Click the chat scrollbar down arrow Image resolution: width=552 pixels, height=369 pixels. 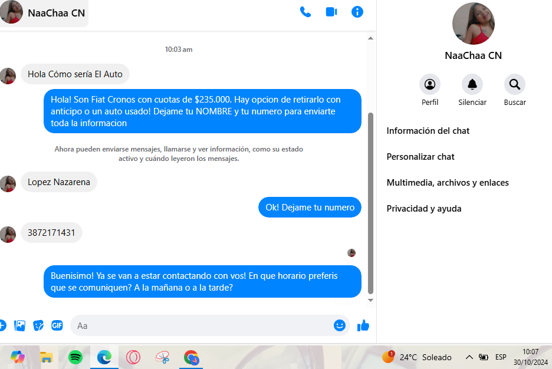[370, 300]
